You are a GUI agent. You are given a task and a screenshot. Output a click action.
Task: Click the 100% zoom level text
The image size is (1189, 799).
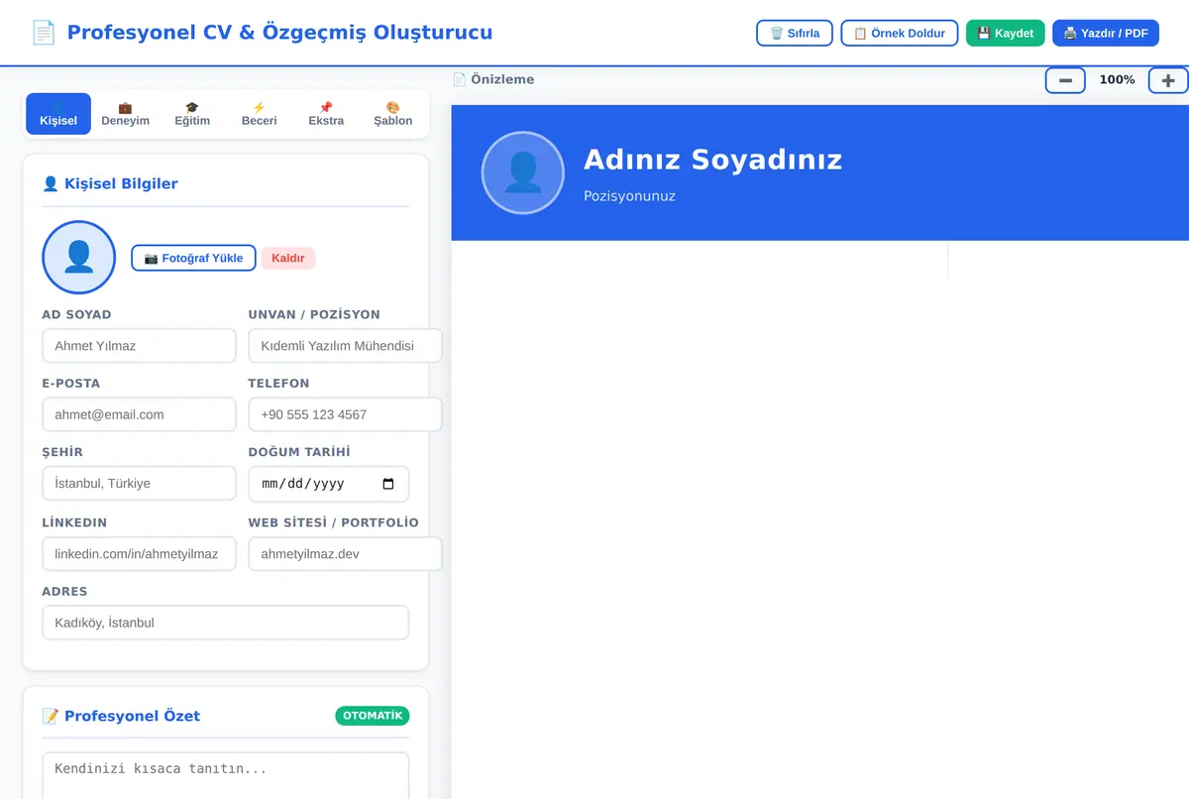[x=1117, y=80]
